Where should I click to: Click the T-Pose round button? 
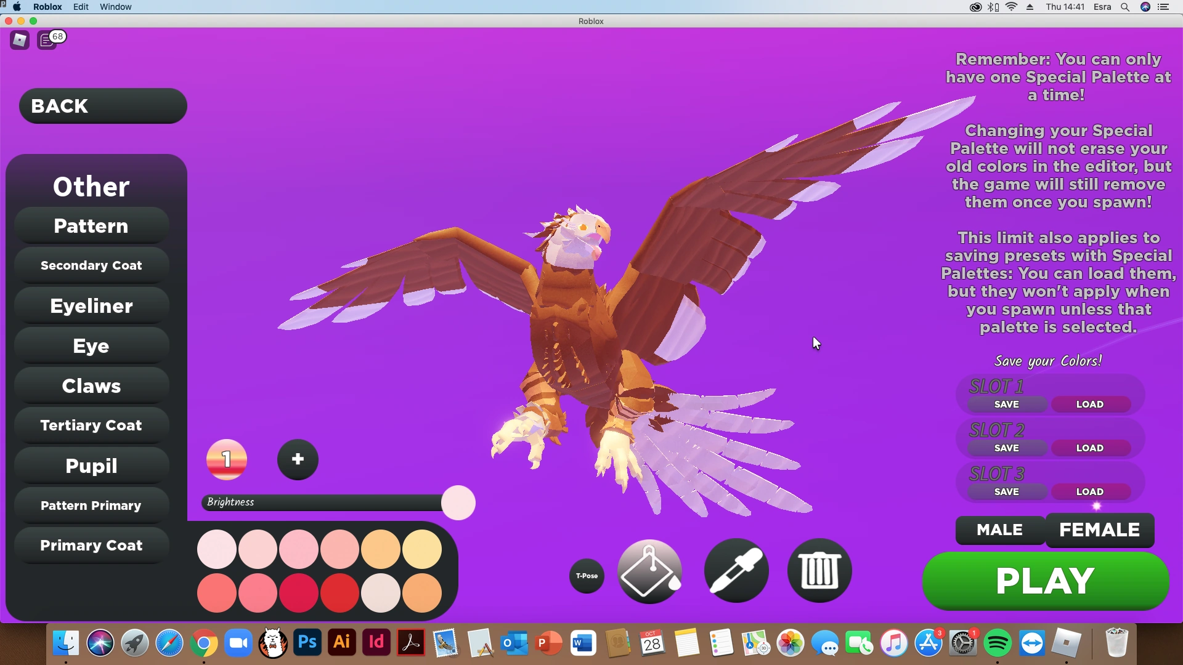(587, 576)
